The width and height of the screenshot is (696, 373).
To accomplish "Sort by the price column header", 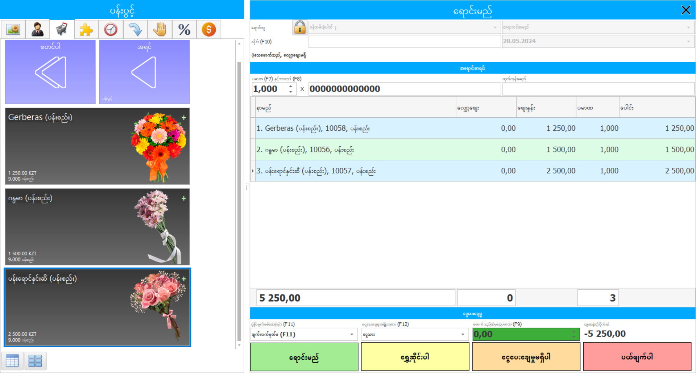I will [x=546, y=108].
